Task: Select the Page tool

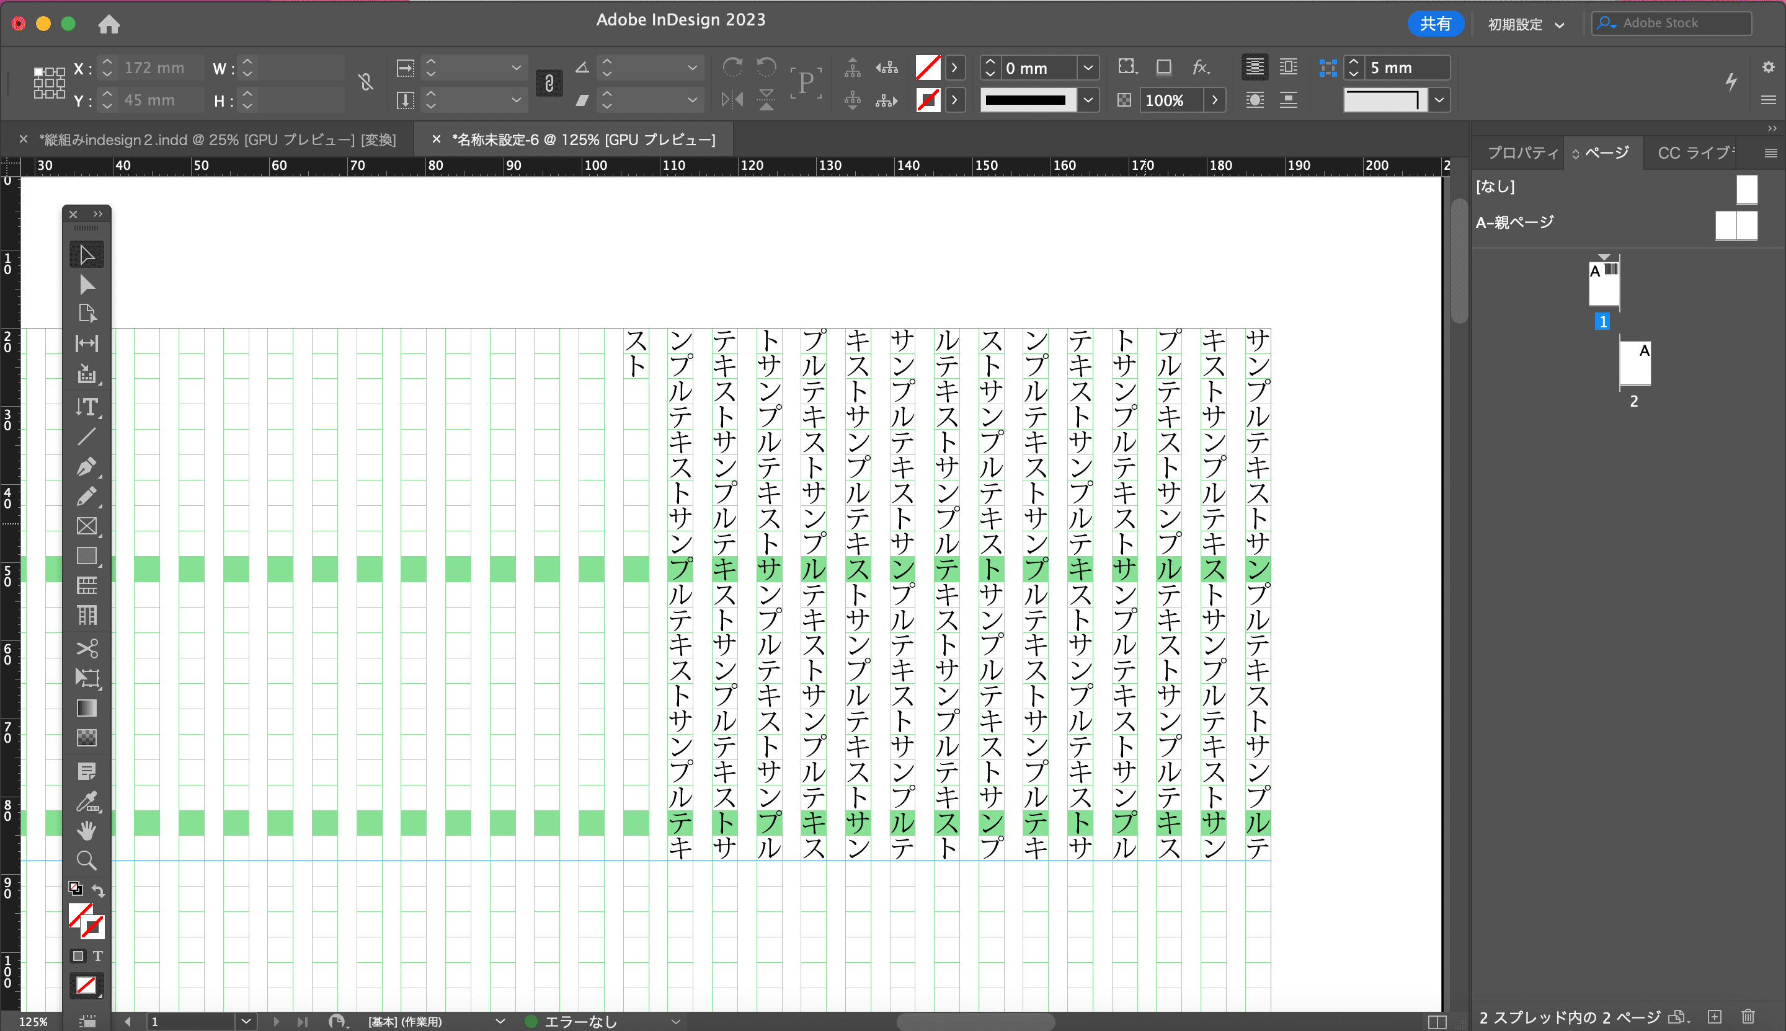Action: [x=86, y=314]
